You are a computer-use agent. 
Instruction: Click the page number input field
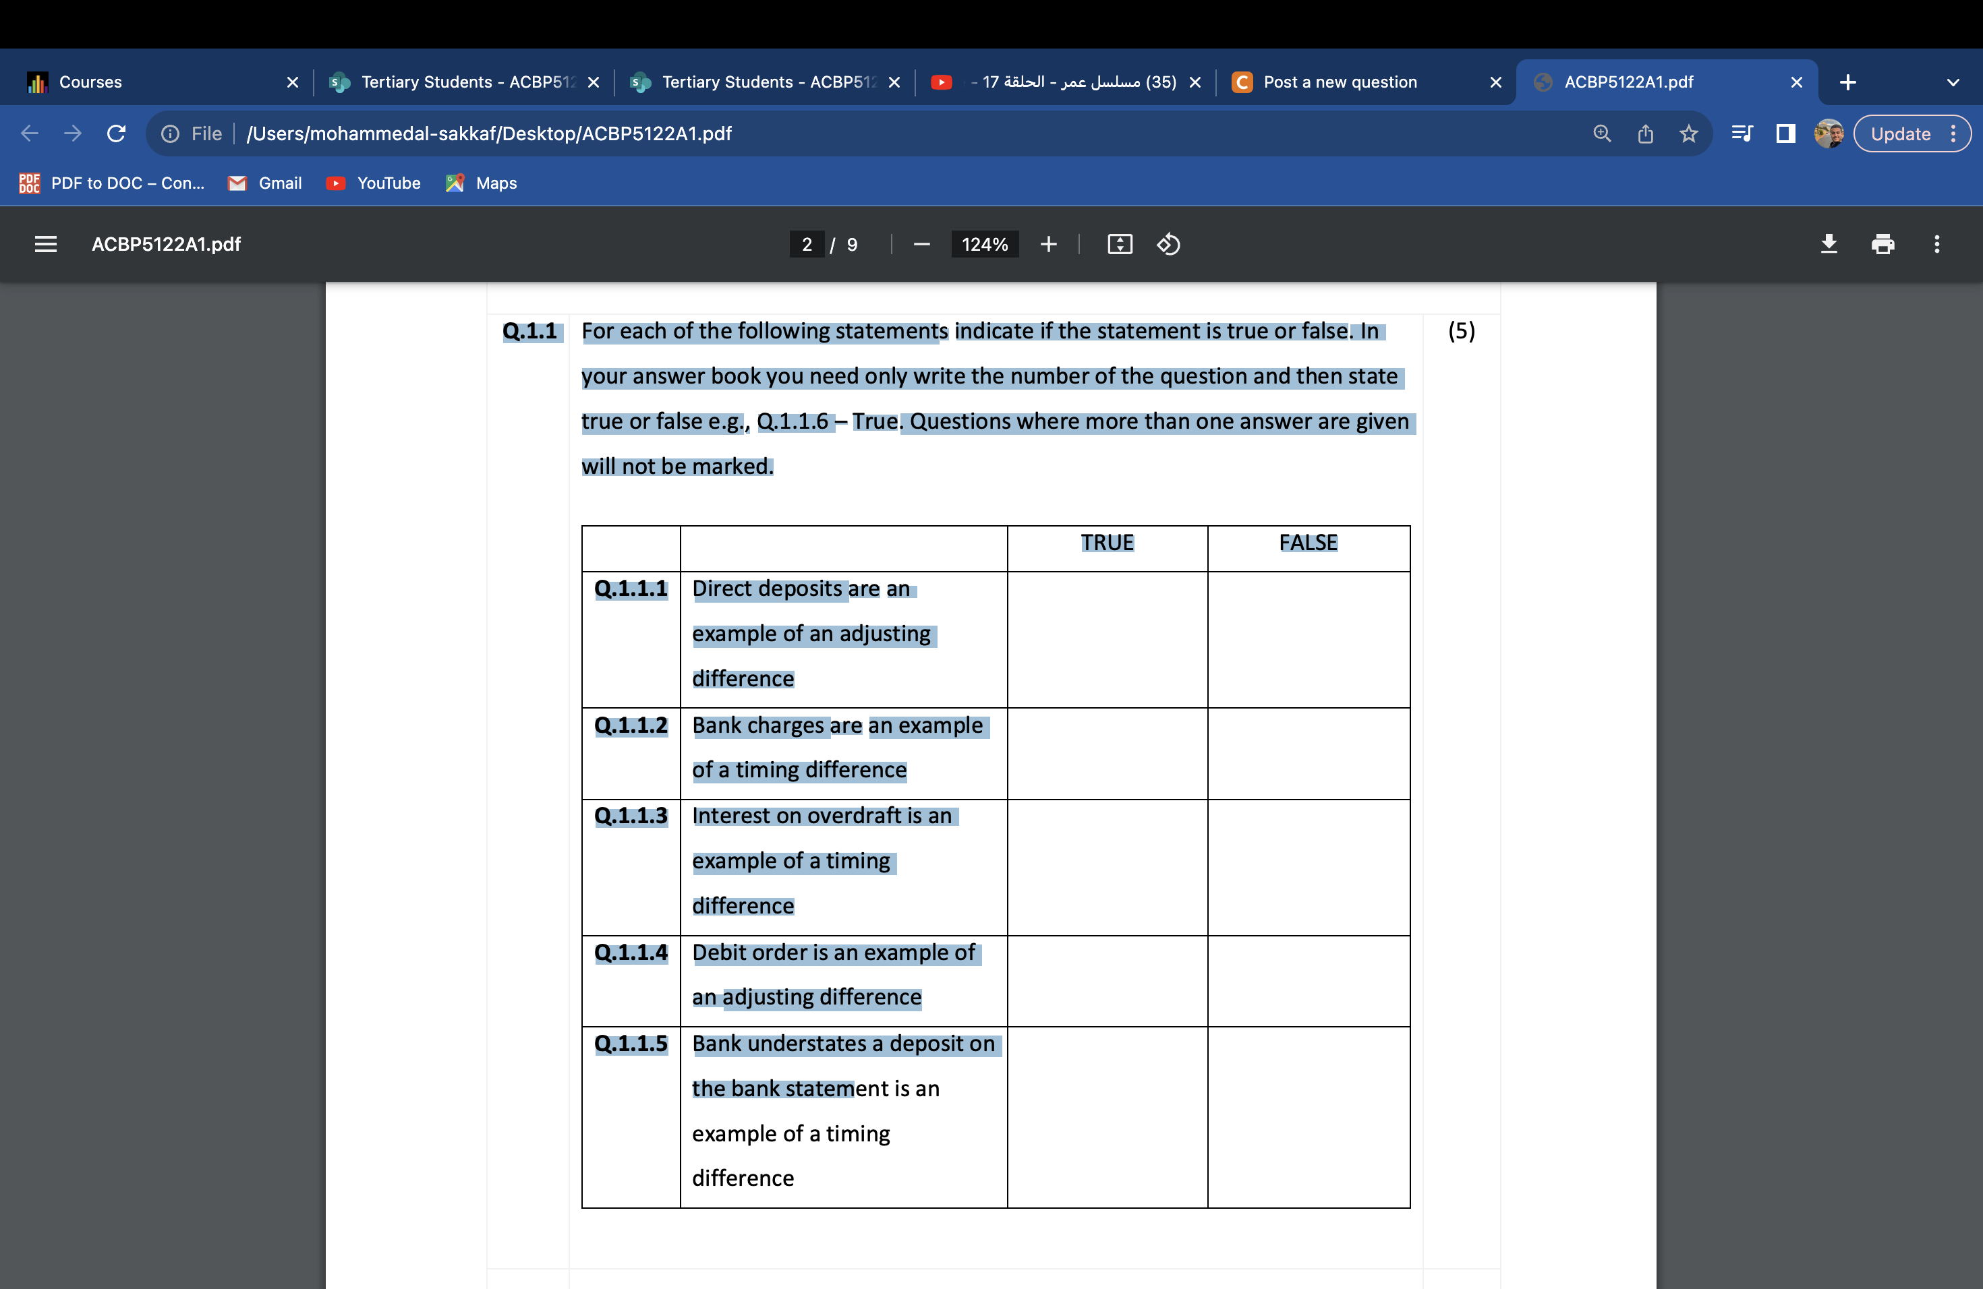[807, 244]
